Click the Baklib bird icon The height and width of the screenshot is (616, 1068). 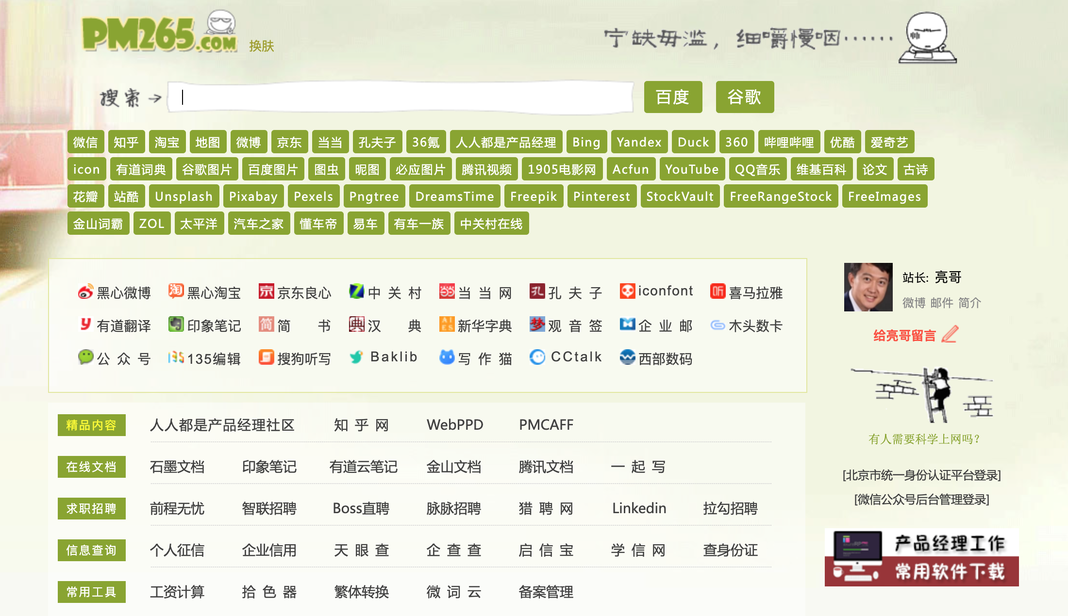pyautogui.click(x=356, y=357)
